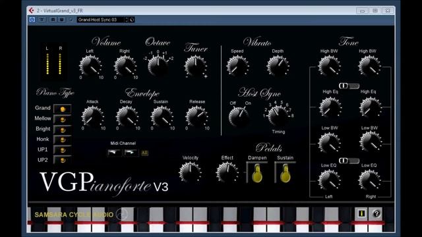Screen dimensions: 422x237
Task: Select the UP1 piano type button
Action: (x=63, y=150)
